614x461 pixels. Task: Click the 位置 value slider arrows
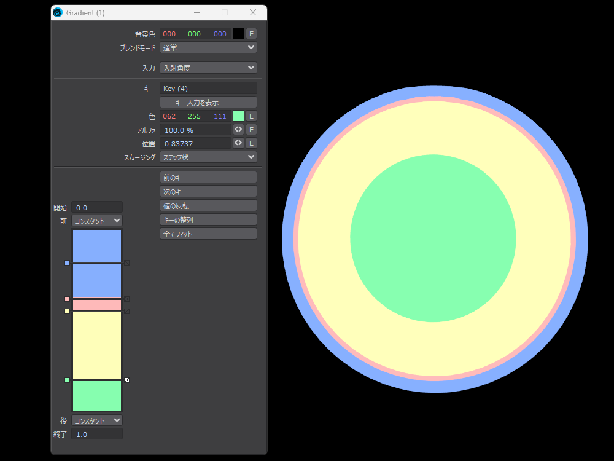tap(238, 143)
